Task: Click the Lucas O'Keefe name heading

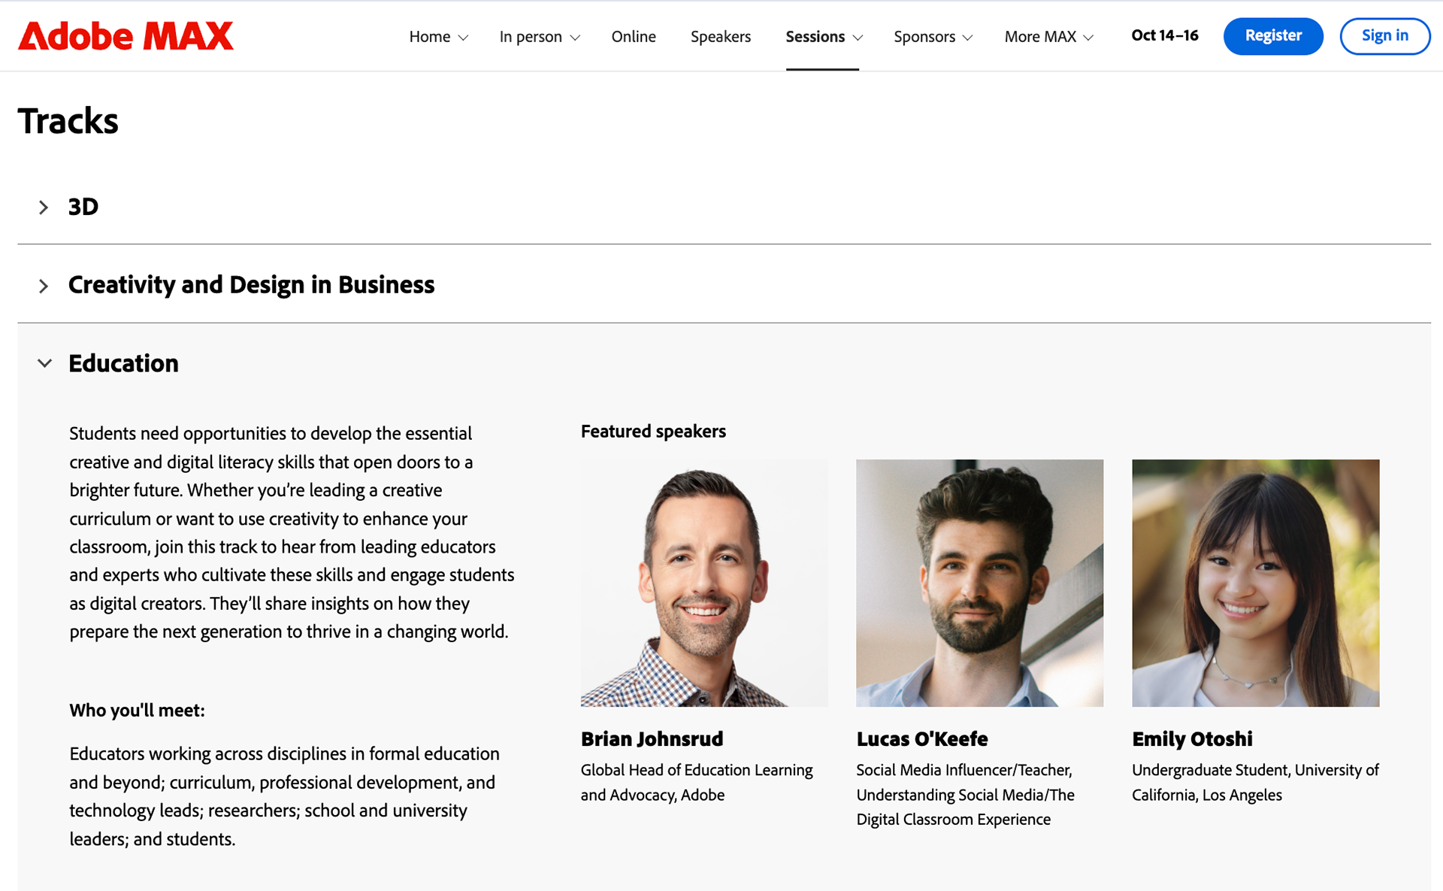Action: [x=921, y=739]
